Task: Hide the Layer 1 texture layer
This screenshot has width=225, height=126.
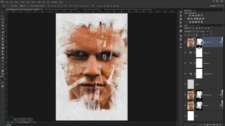Action: pyautogui.click(x=185, y=84)
